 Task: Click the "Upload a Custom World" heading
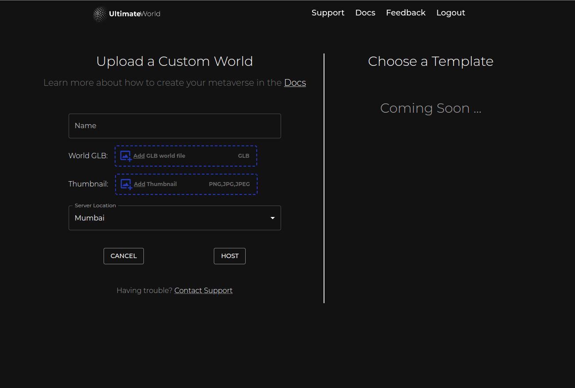[x=174, y=61]
